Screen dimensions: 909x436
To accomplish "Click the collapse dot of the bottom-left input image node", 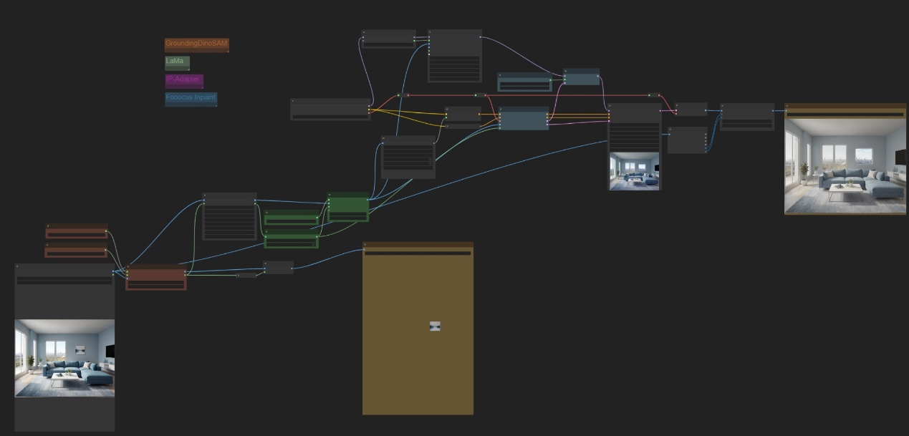I will point(18,266).
